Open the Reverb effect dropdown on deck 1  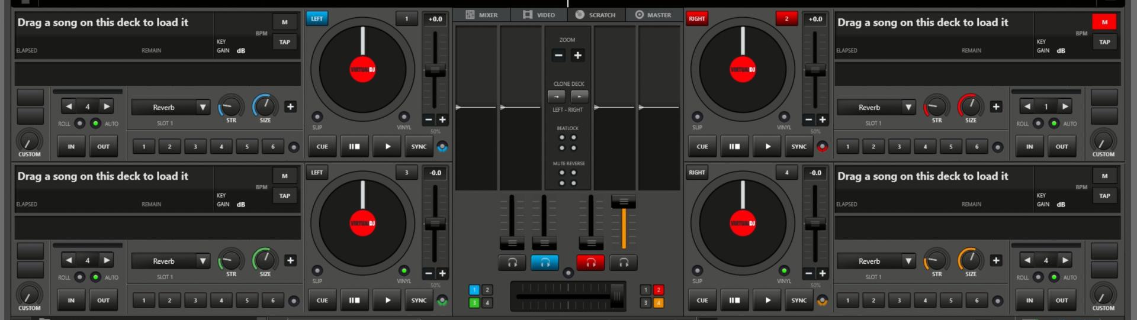tap(203, 107)
